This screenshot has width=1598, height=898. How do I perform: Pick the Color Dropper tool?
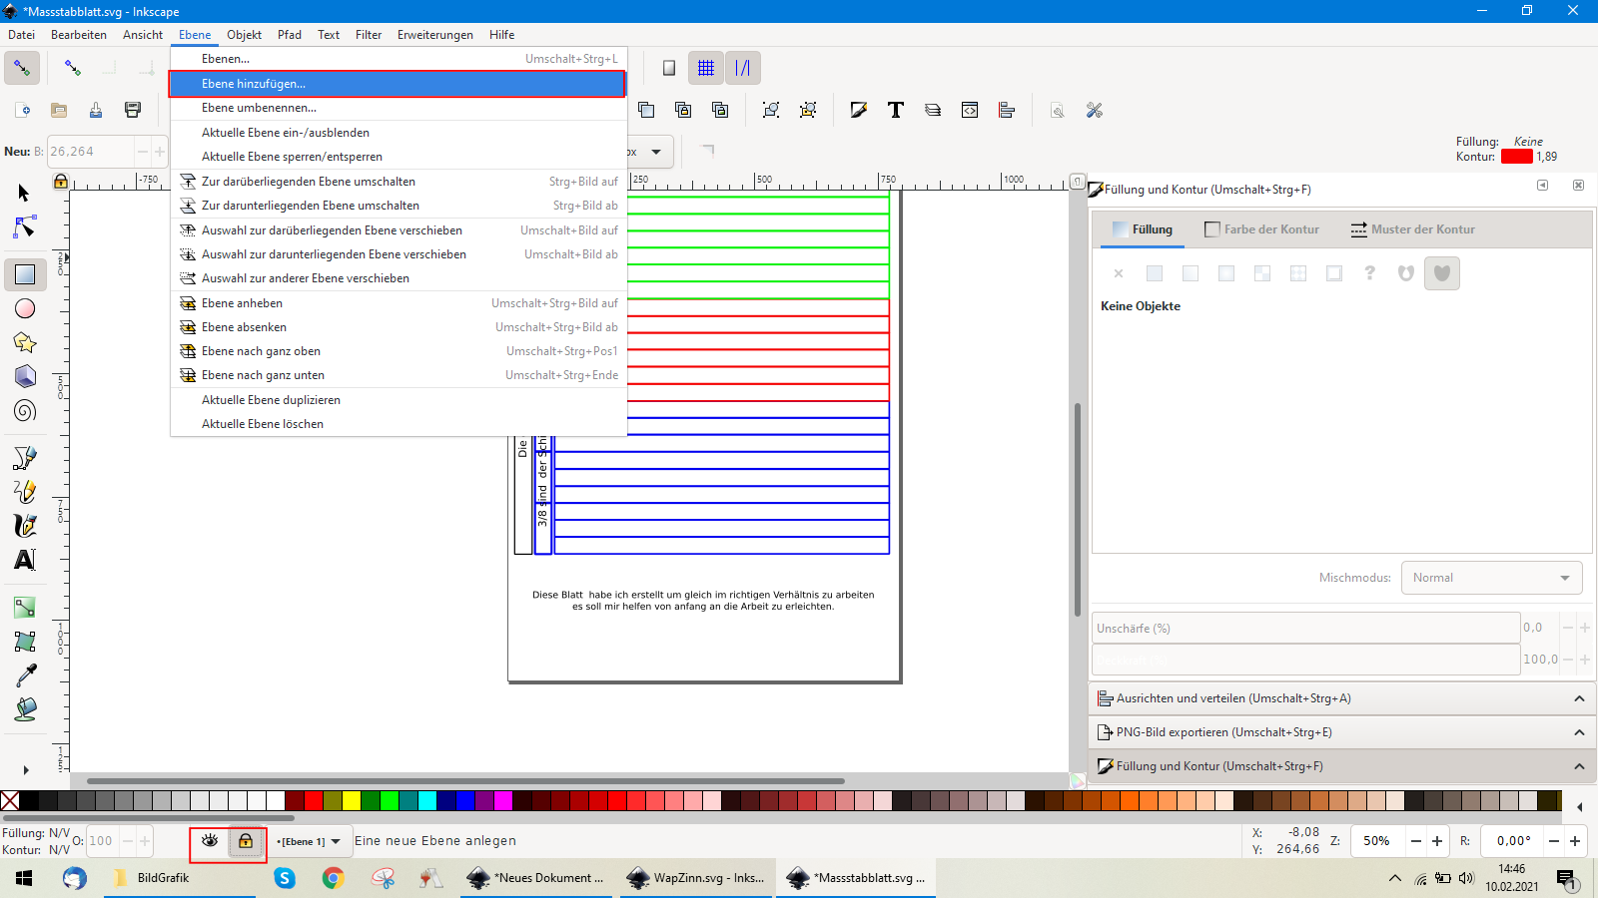(x=25, y=675)
